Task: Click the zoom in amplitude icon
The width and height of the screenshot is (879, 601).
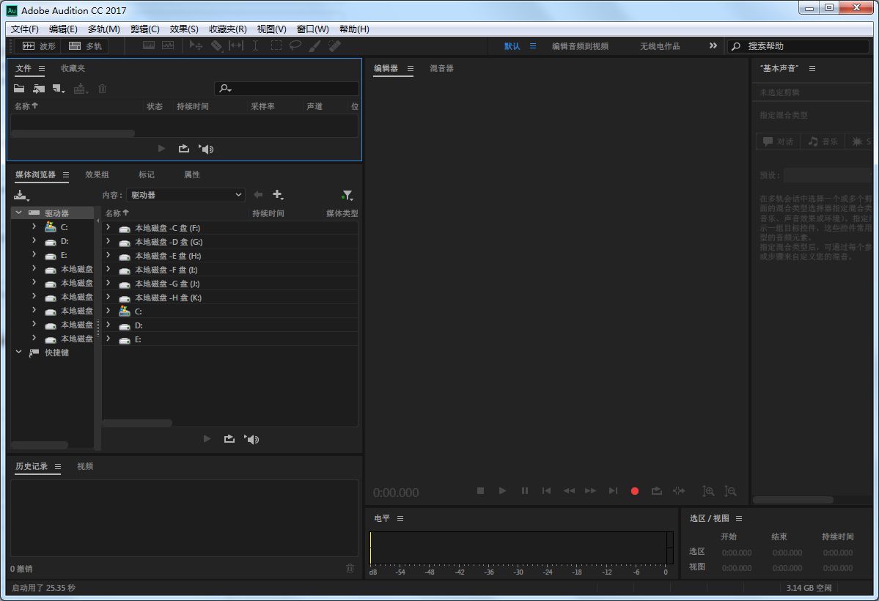Action: 709,491
